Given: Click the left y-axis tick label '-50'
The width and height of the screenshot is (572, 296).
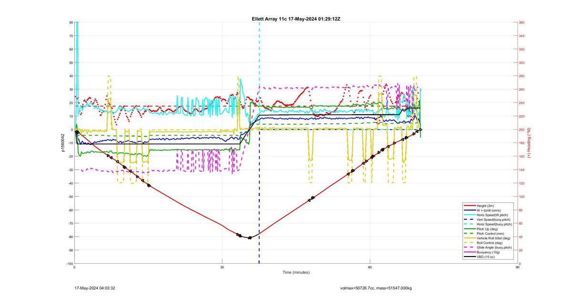Looking at the screenshot, I should click(70, 197).
